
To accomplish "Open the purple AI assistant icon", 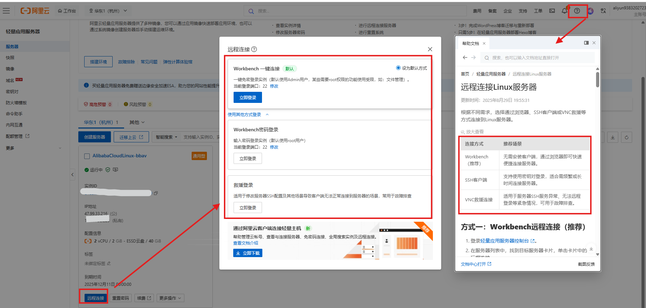I will coord(591,11).
